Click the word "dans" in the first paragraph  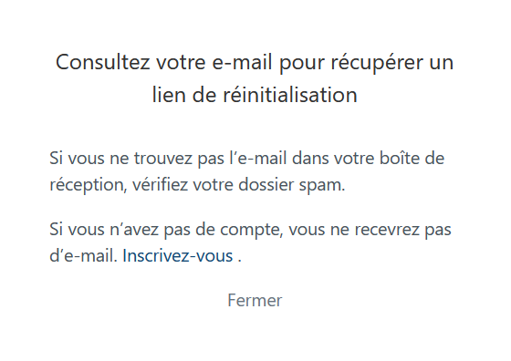pos(310,159)
